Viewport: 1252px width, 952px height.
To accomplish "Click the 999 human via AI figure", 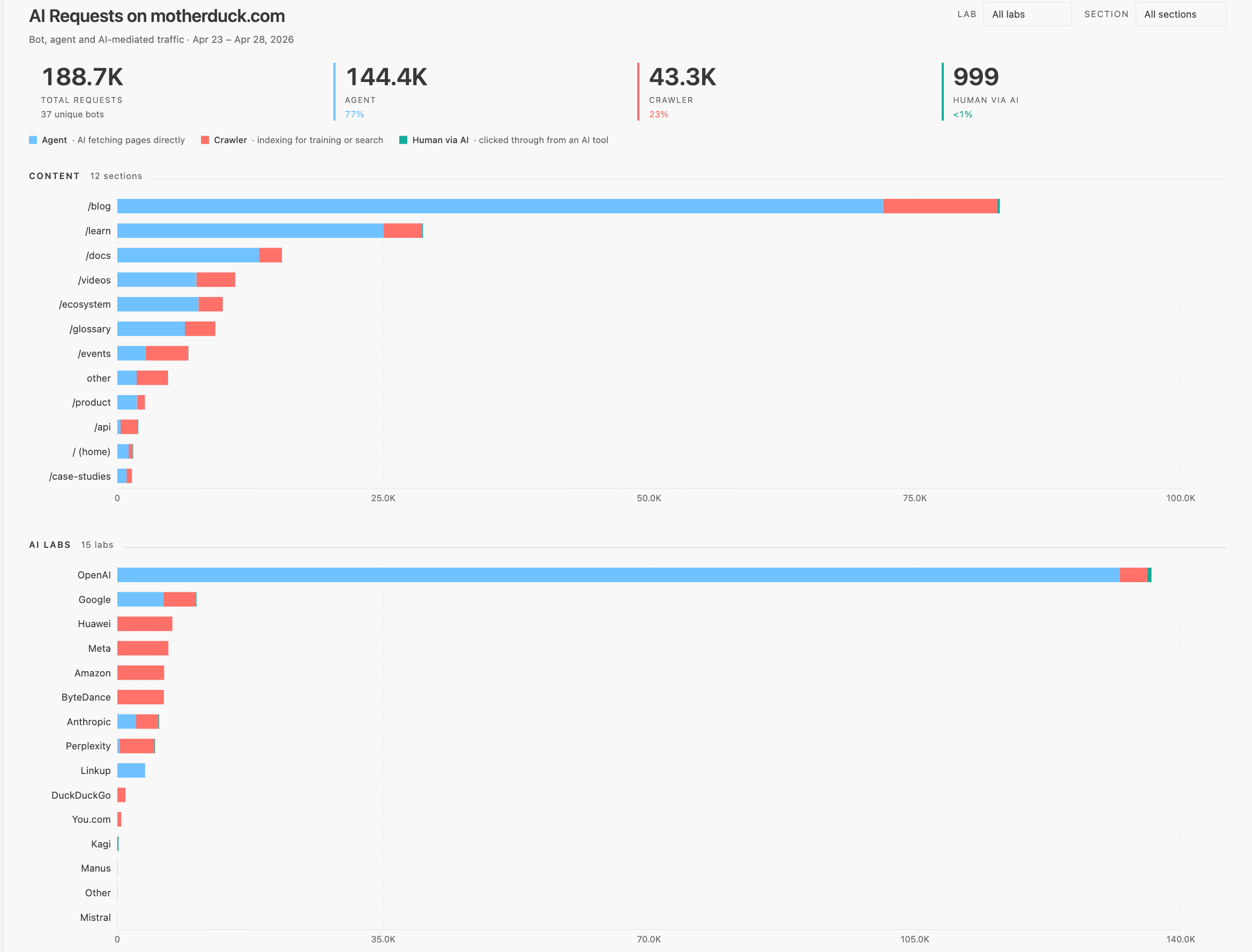I will pyautogui.click(x=976, y=77).
